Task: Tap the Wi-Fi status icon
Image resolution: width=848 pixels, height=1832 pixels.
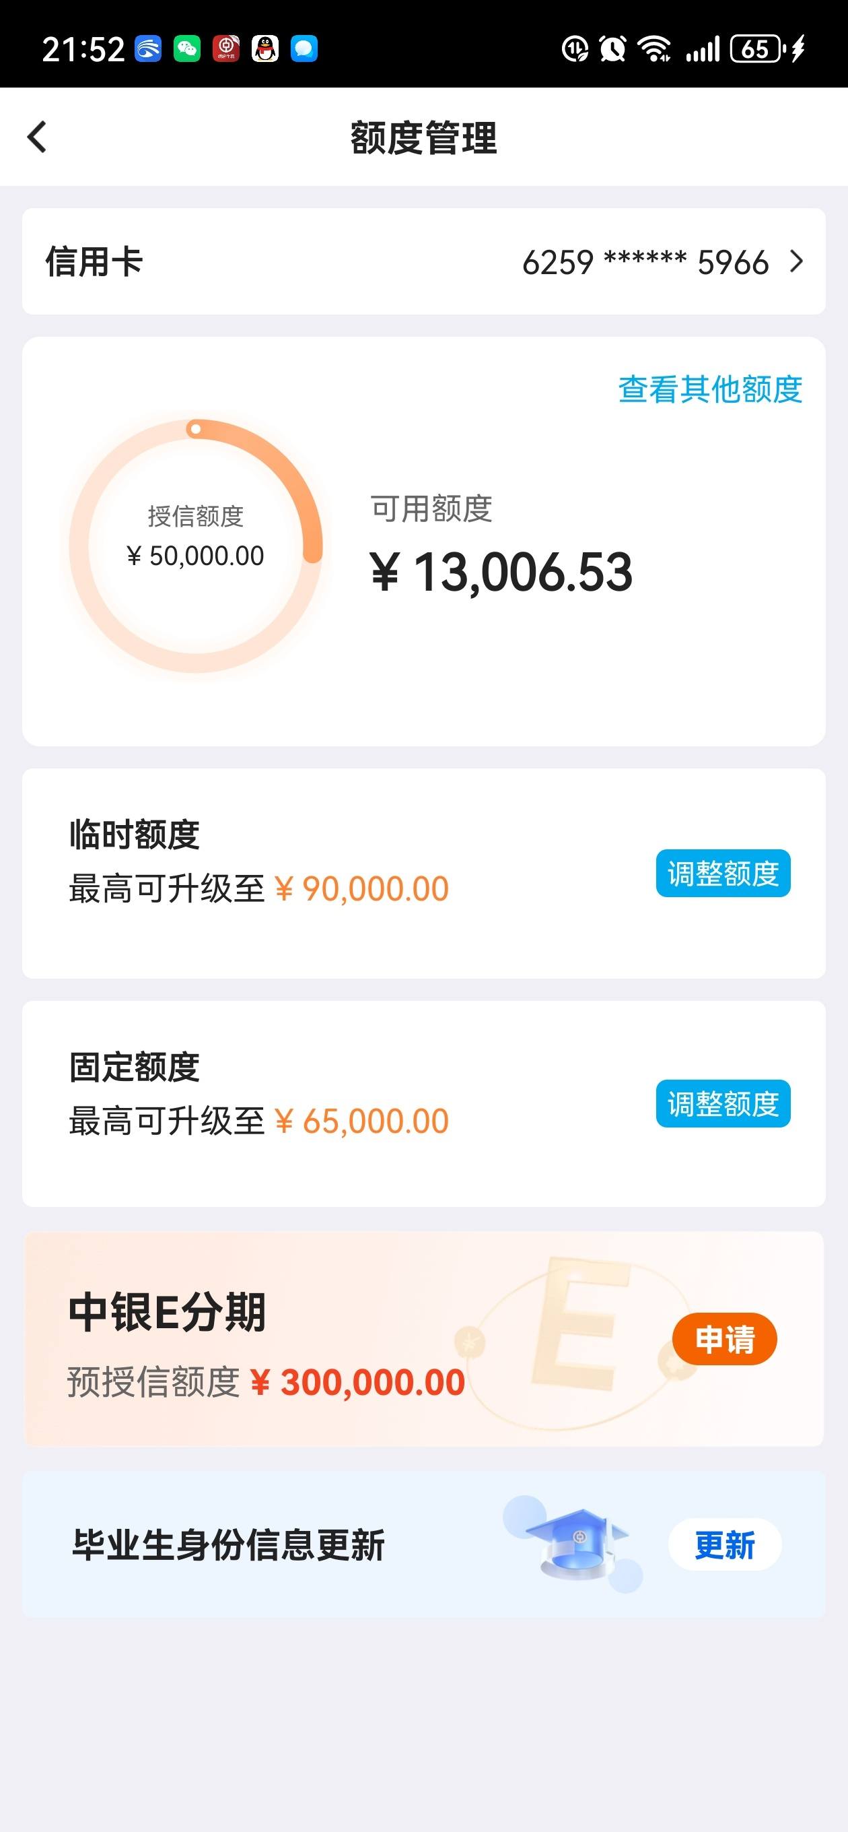Action: [x=654, y=49]
